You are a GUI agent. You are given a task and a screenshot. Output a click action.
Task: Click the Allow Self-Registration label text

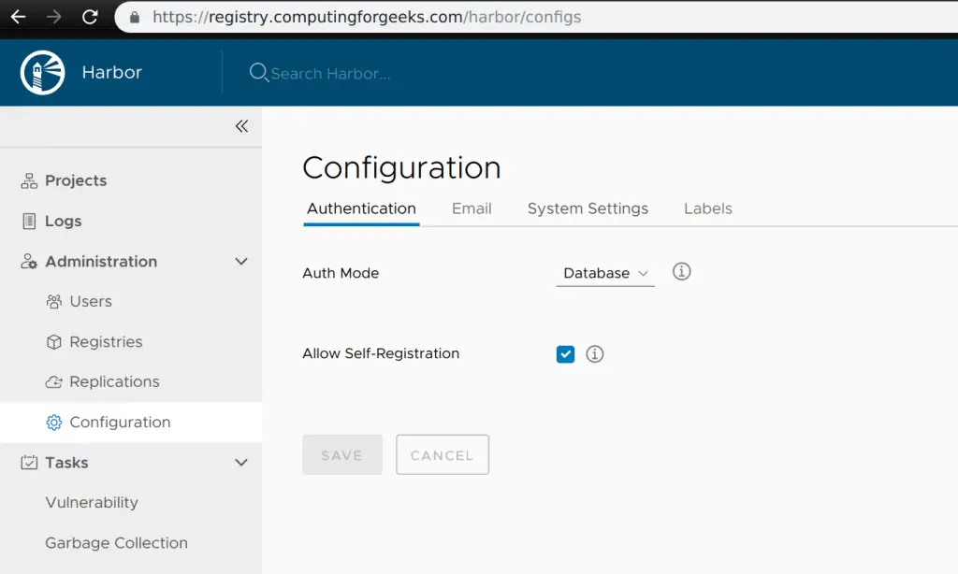[381, 353]
